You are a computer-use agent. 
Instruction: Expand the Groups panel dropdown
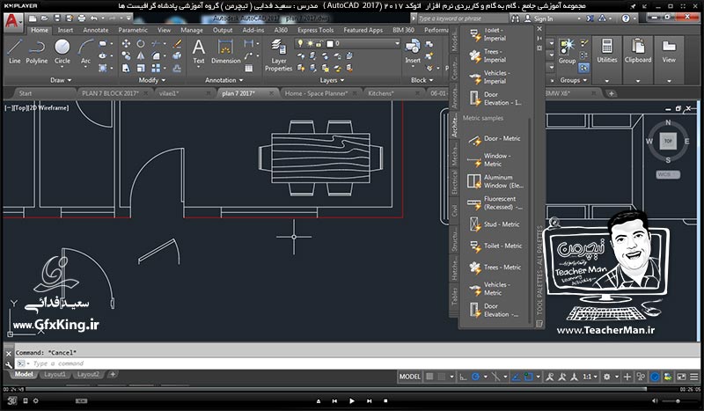(x=574, y=80)
